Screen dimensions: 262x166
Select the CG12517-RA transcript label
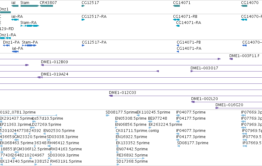(x=94, y=17)
